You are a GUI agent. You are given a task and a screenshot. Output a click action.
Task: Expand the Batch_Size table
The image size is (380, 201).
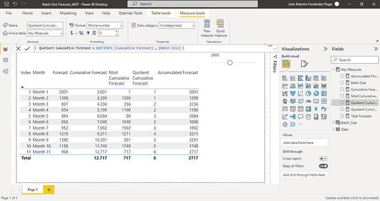click(334, 122)
